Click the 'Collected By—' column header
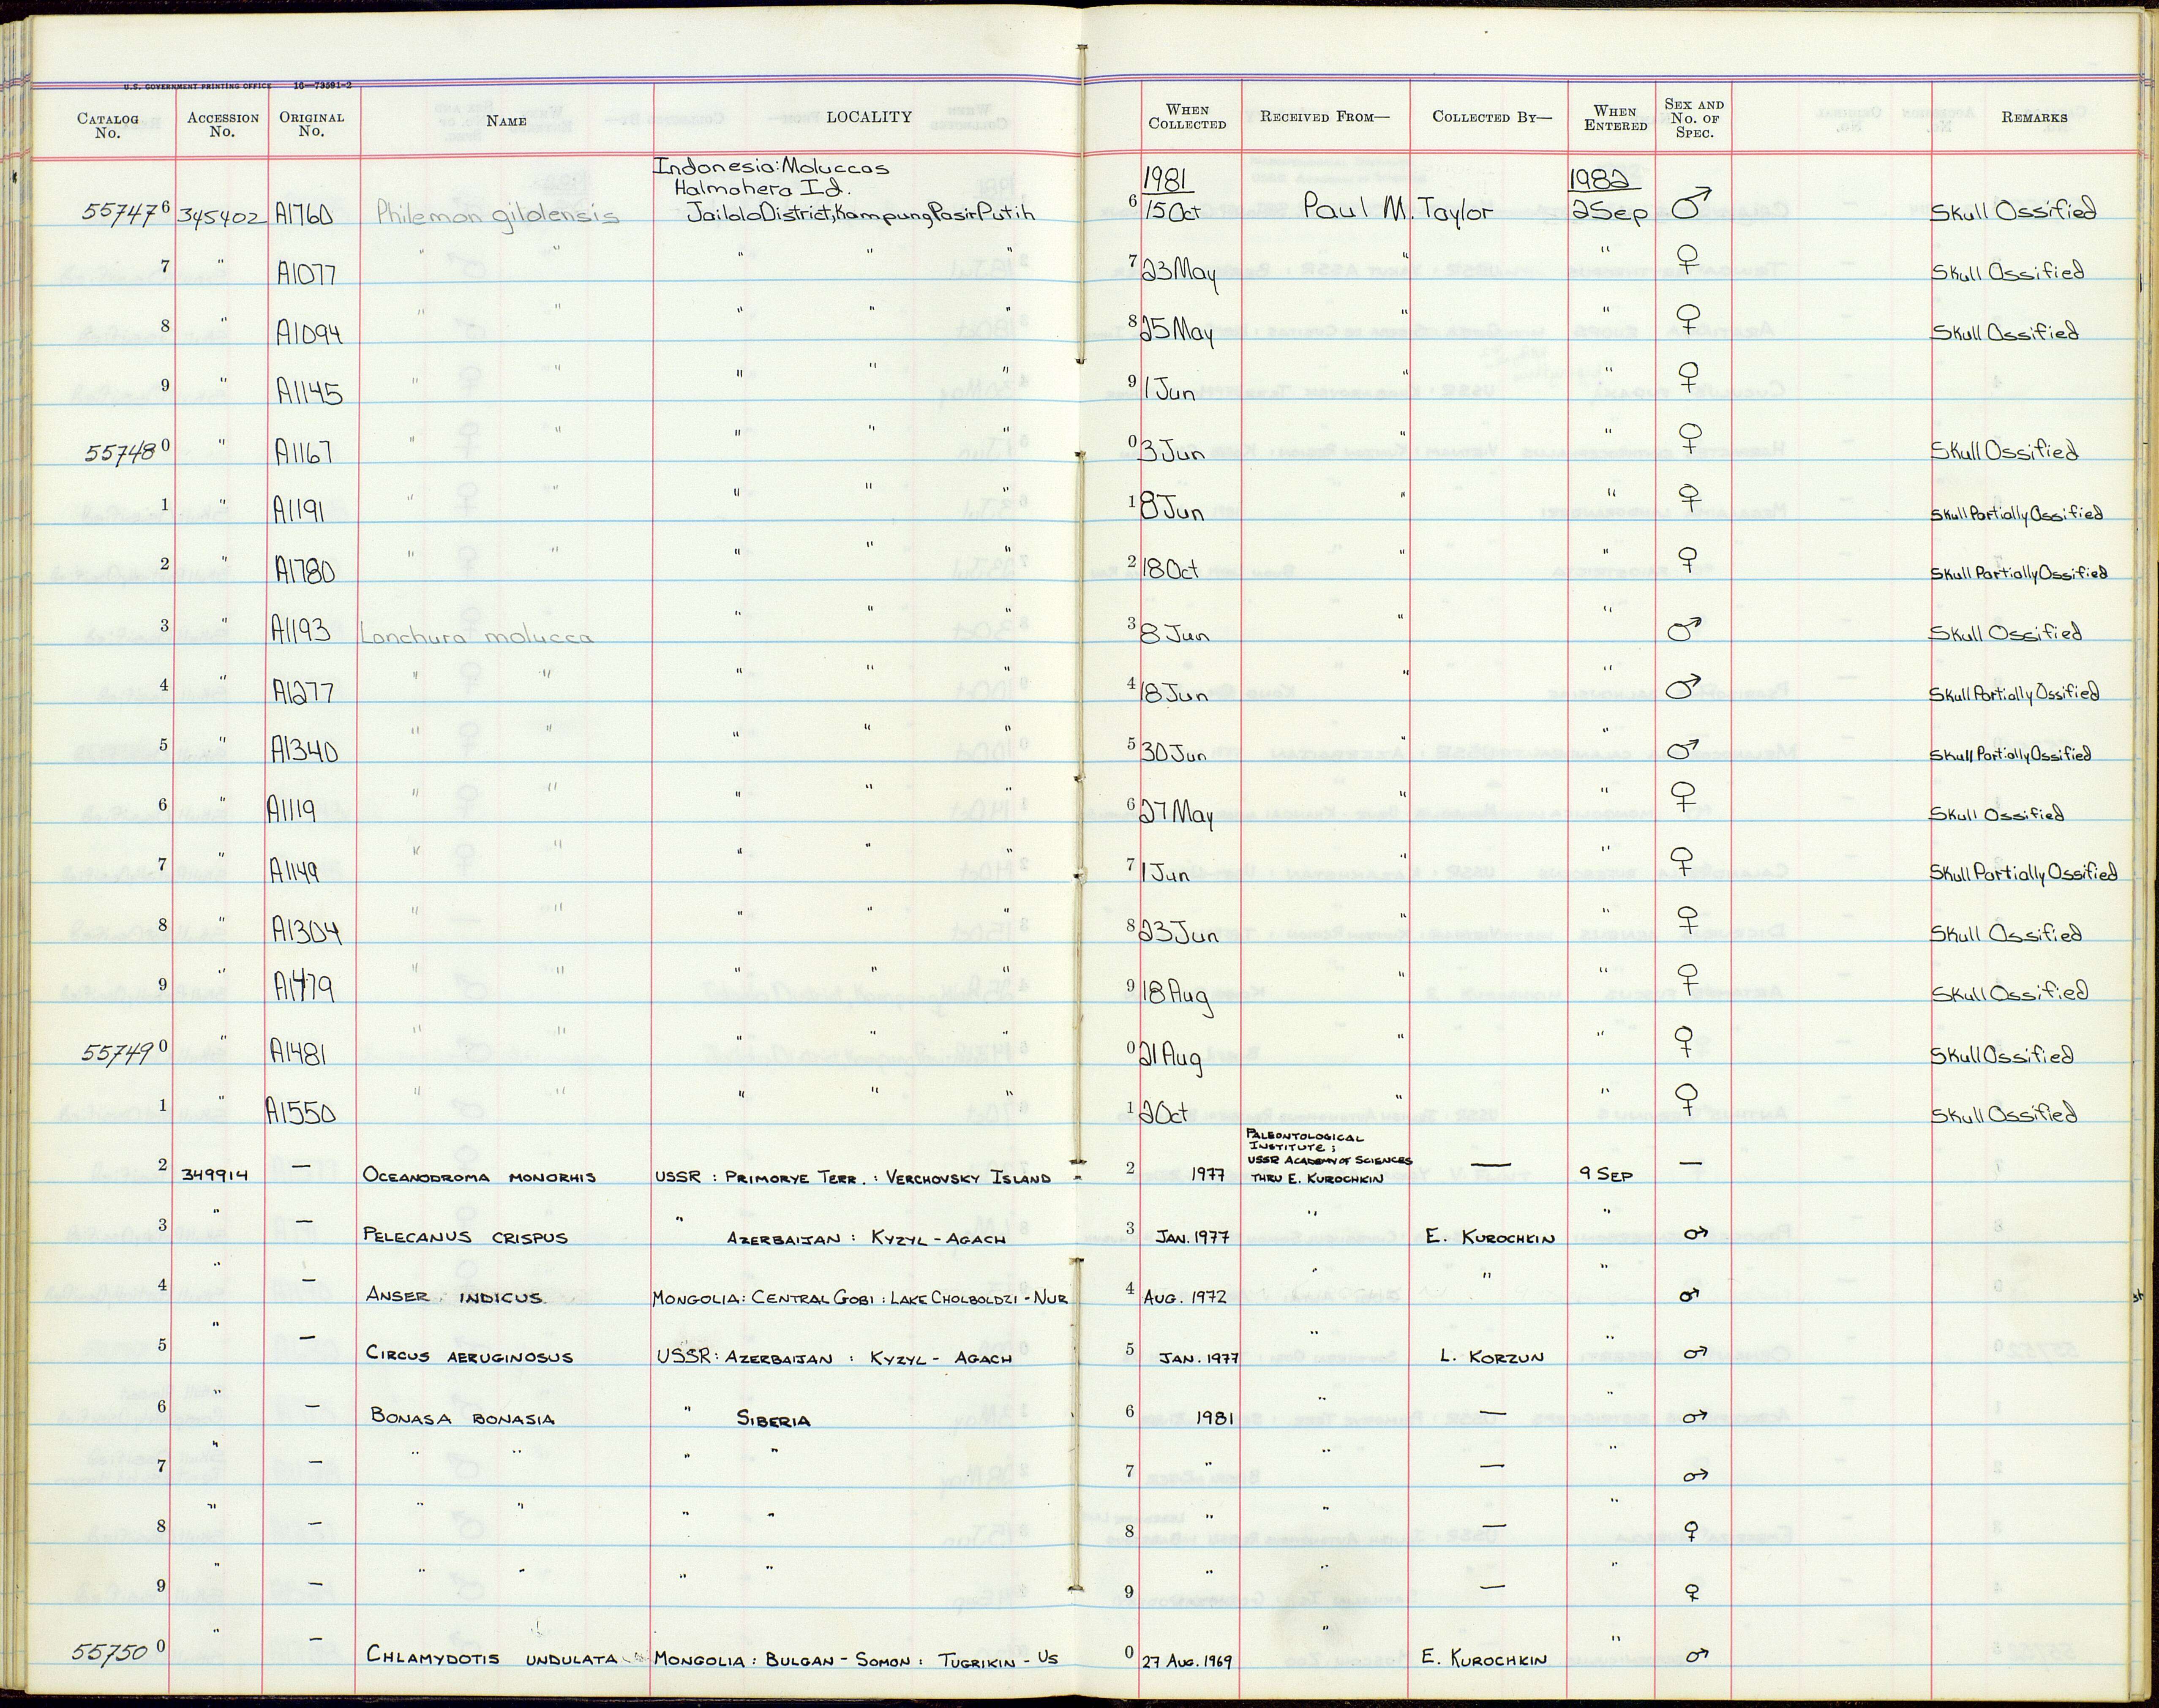This screenshot has height=1708, width=2159. click(1491, 117)
